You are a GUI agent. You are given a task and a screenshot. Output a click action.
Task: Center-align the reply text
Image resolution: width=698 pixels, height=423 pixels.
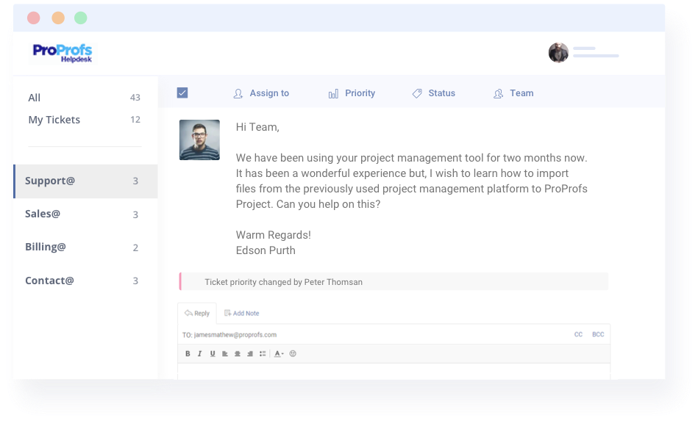click(238, 354)
